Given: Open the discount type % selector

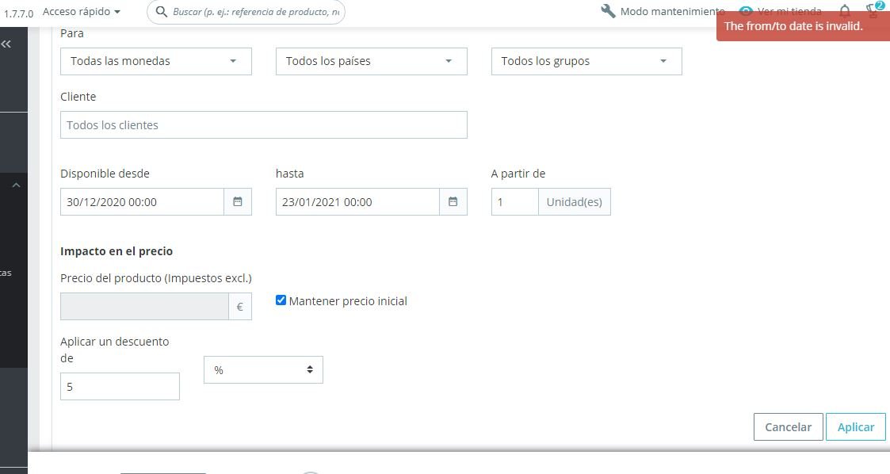Looking at the screenshot, I should click(x=263, y=369).
